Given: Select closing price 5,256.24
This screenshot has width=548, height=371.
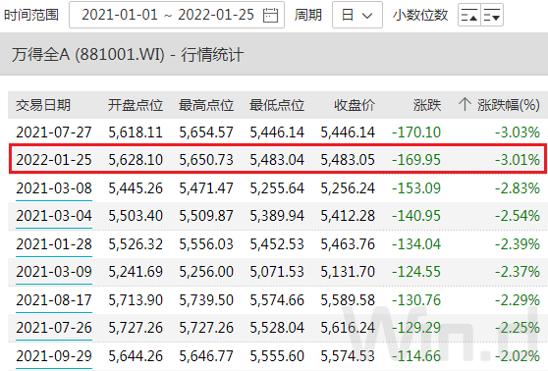Looking at the screenshot, I should point(348,188).
